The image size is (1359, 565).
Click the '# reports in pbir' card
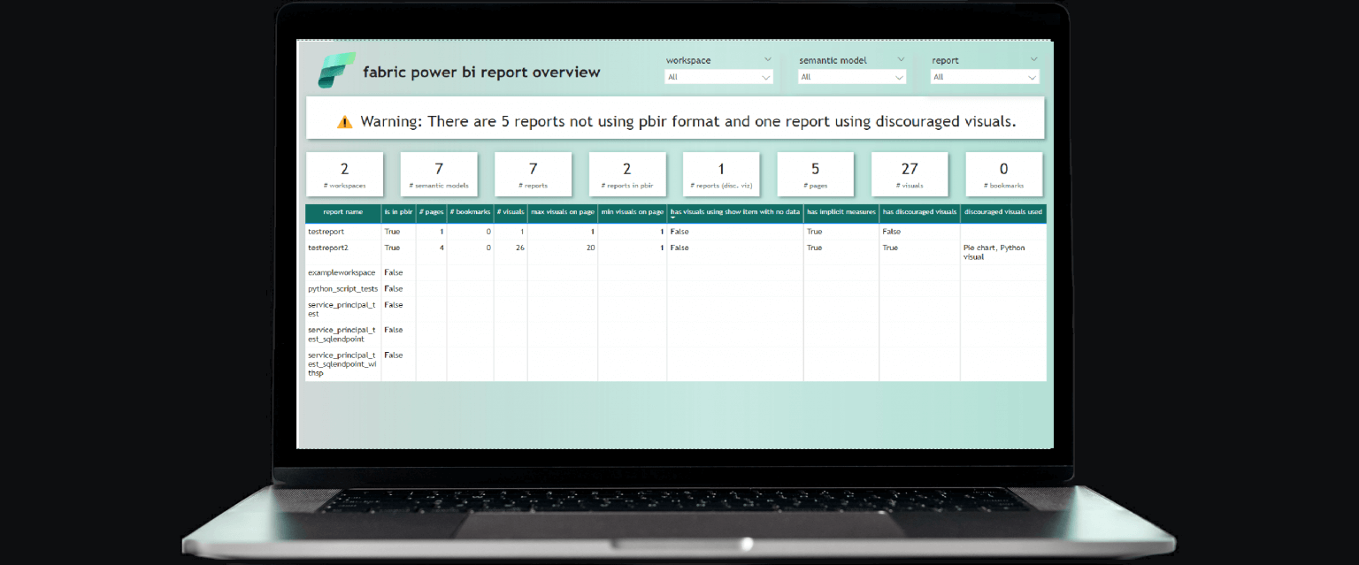point(627,174)
